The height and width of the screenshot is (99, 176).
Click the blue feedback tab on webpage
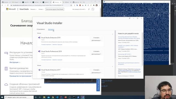coord(98,85)
